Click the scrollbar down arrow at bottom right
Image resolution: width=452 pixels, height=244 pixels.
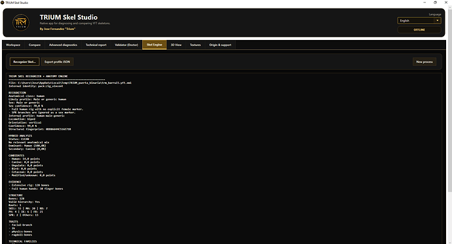449,241
